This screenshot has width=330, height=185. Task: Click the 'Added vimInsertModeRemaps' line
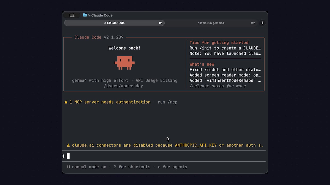[x=225, y=80]
